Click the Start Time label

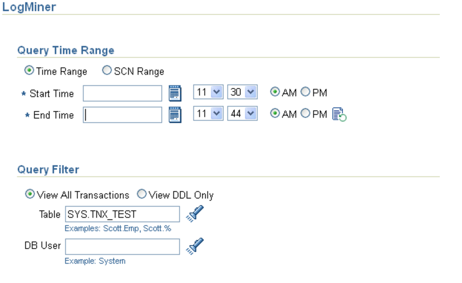click(51, 94)
